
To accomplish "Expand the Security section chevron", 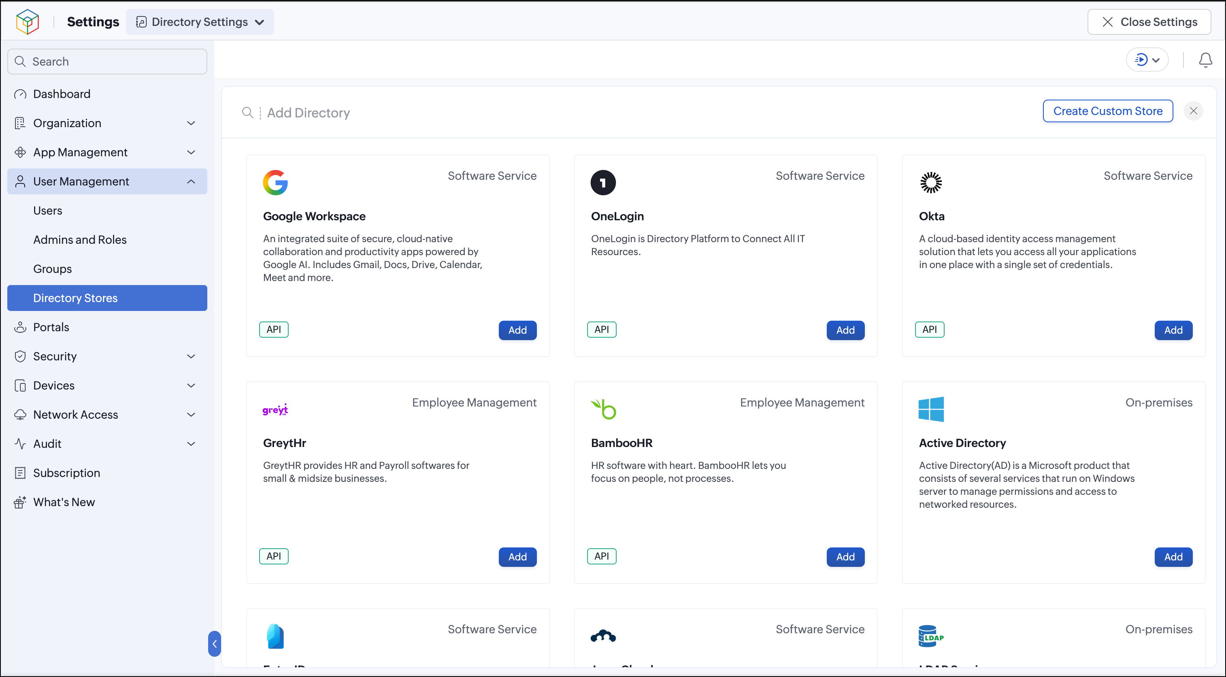I will pos(192,356).
